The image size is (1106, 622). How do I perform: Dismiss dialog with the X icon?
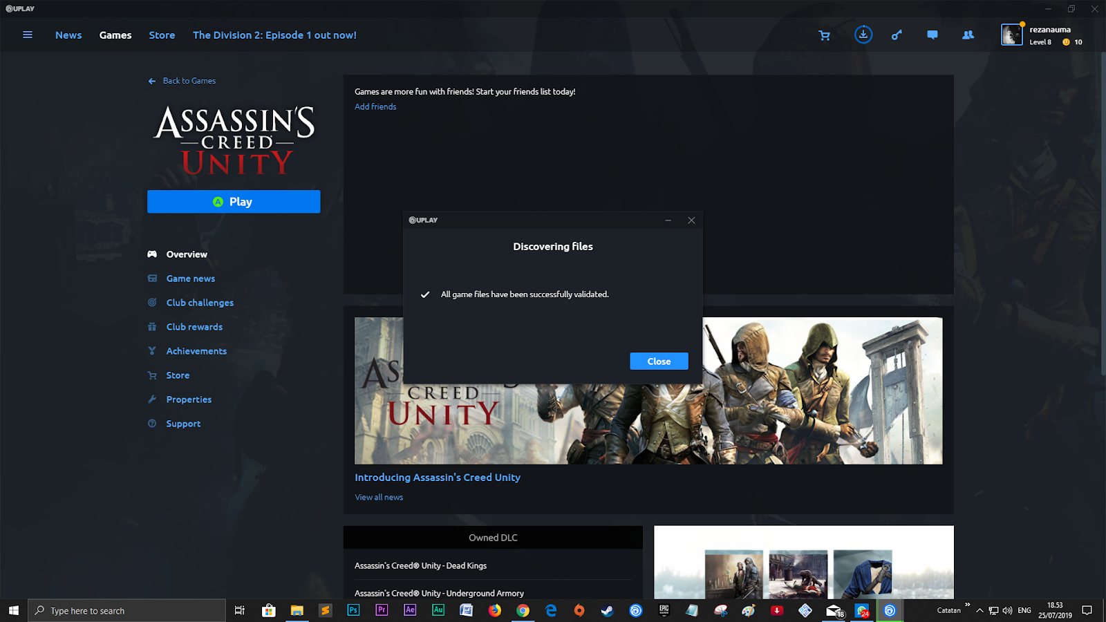pos(691,220)
